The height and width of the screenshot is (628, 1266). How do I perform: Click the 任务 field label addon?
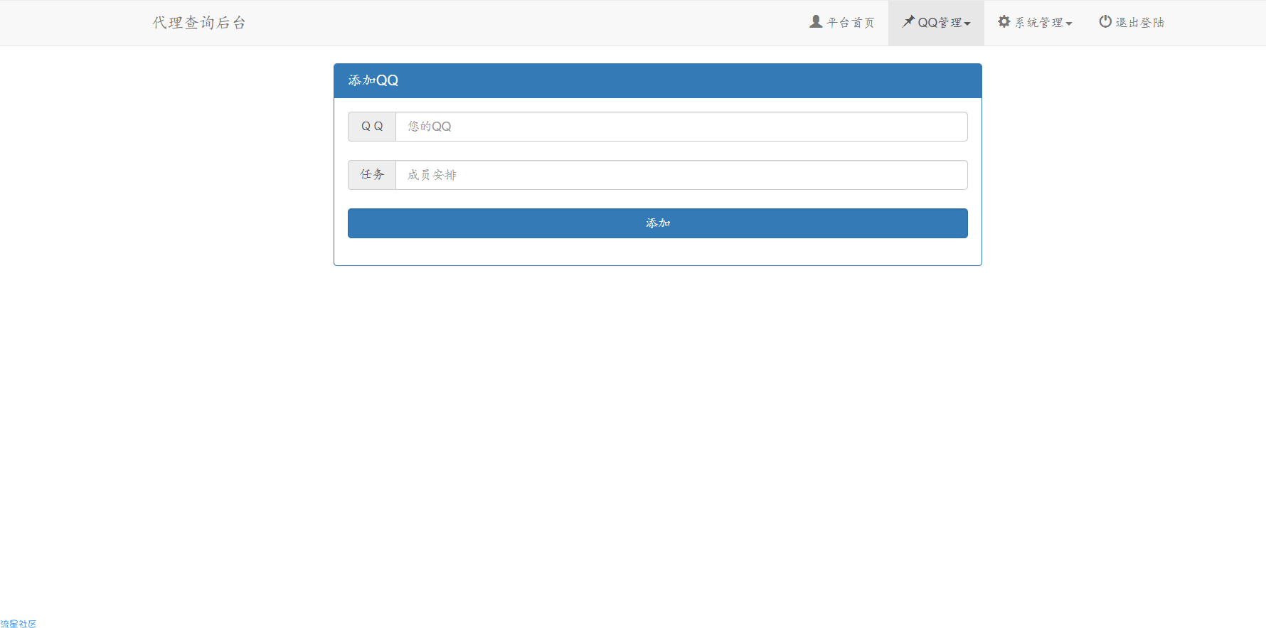pos(372,175)
